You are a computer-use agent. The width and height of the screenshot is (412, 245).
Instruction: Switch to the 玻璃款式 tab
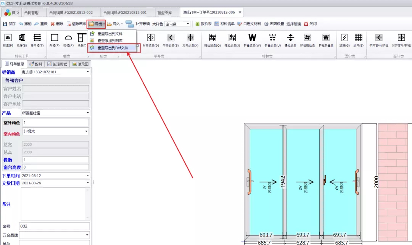[58, 64]
